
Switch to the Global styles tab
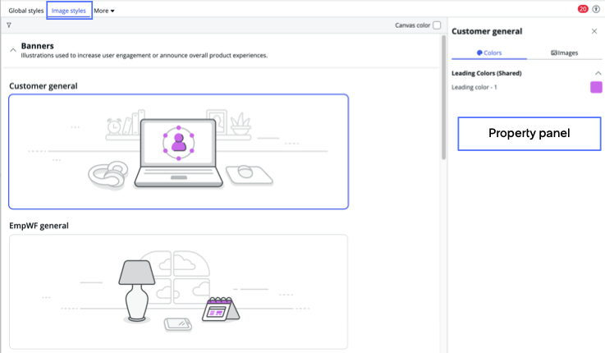point(25,11)
